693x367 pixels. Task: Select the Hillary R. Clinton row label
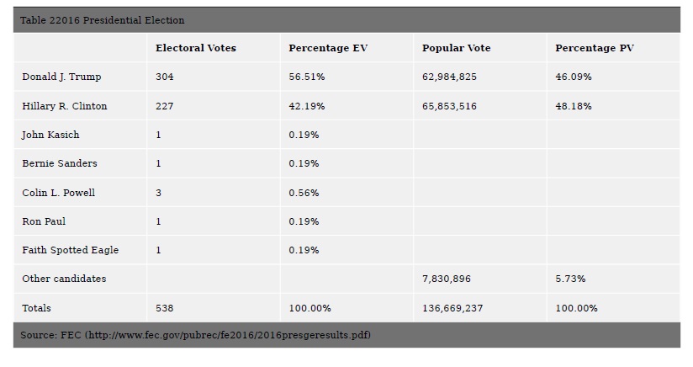(65, 106)
